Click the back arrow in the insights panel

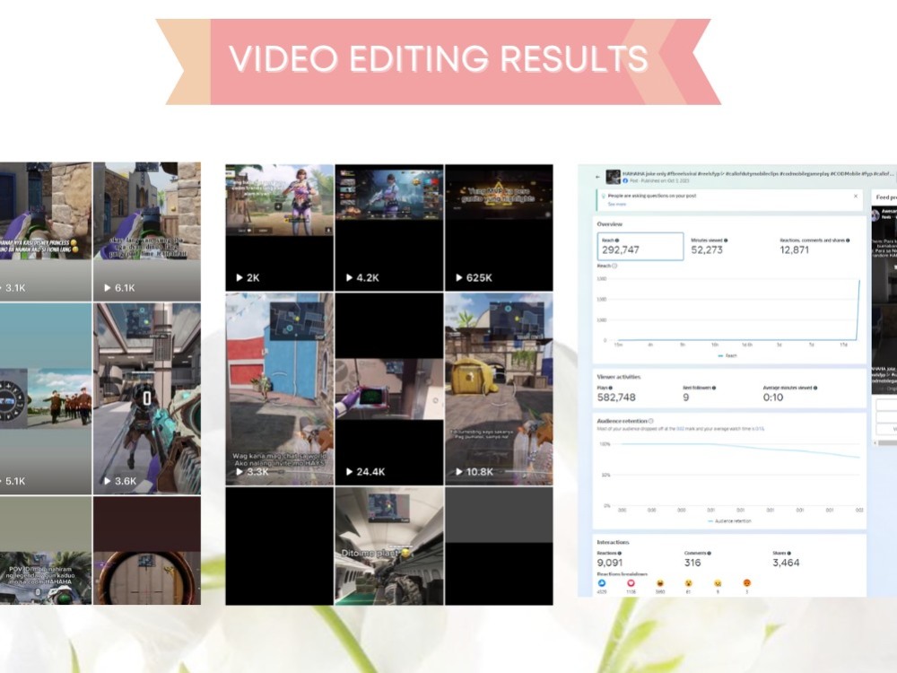click(x=598, y=177)
